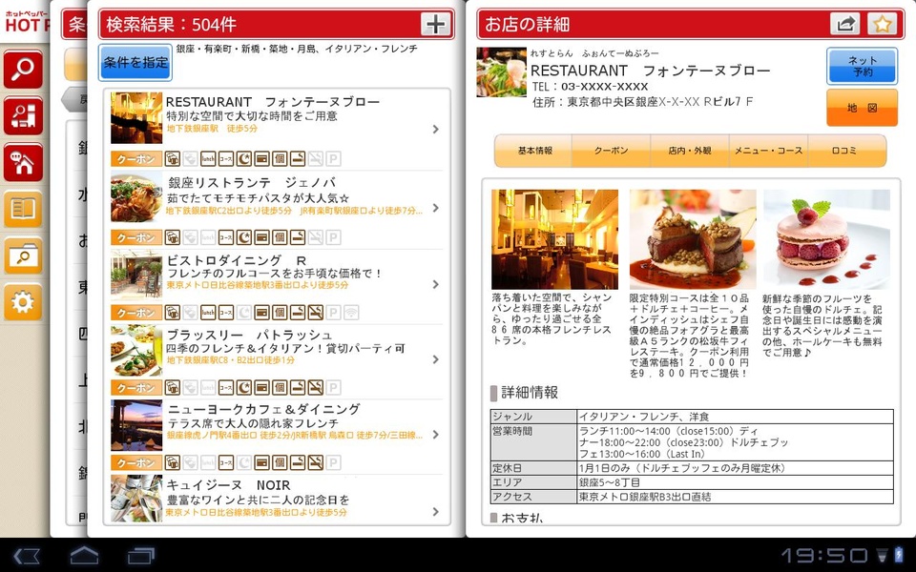Tap moon late-night icon under RESTAURANT フォンテーヌブロー

click(243, 159)
